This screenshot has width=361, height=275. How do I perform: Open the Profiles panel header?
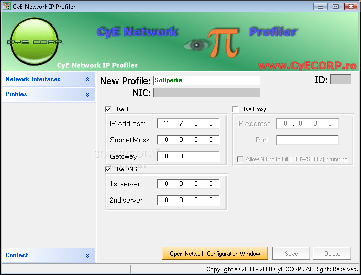point(49,94)
